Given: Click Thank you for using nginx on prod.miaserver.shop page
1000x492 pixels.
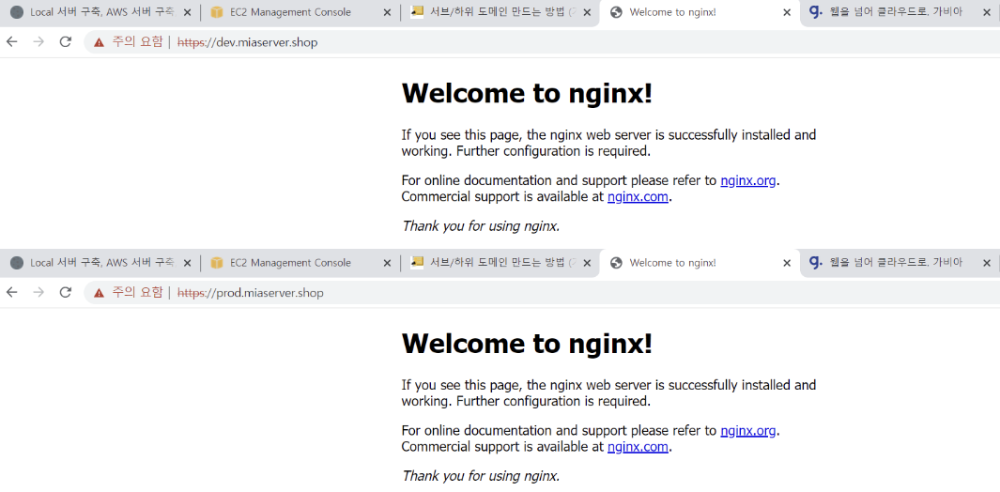Looking at the screenshot, I should tap(481, 476).
